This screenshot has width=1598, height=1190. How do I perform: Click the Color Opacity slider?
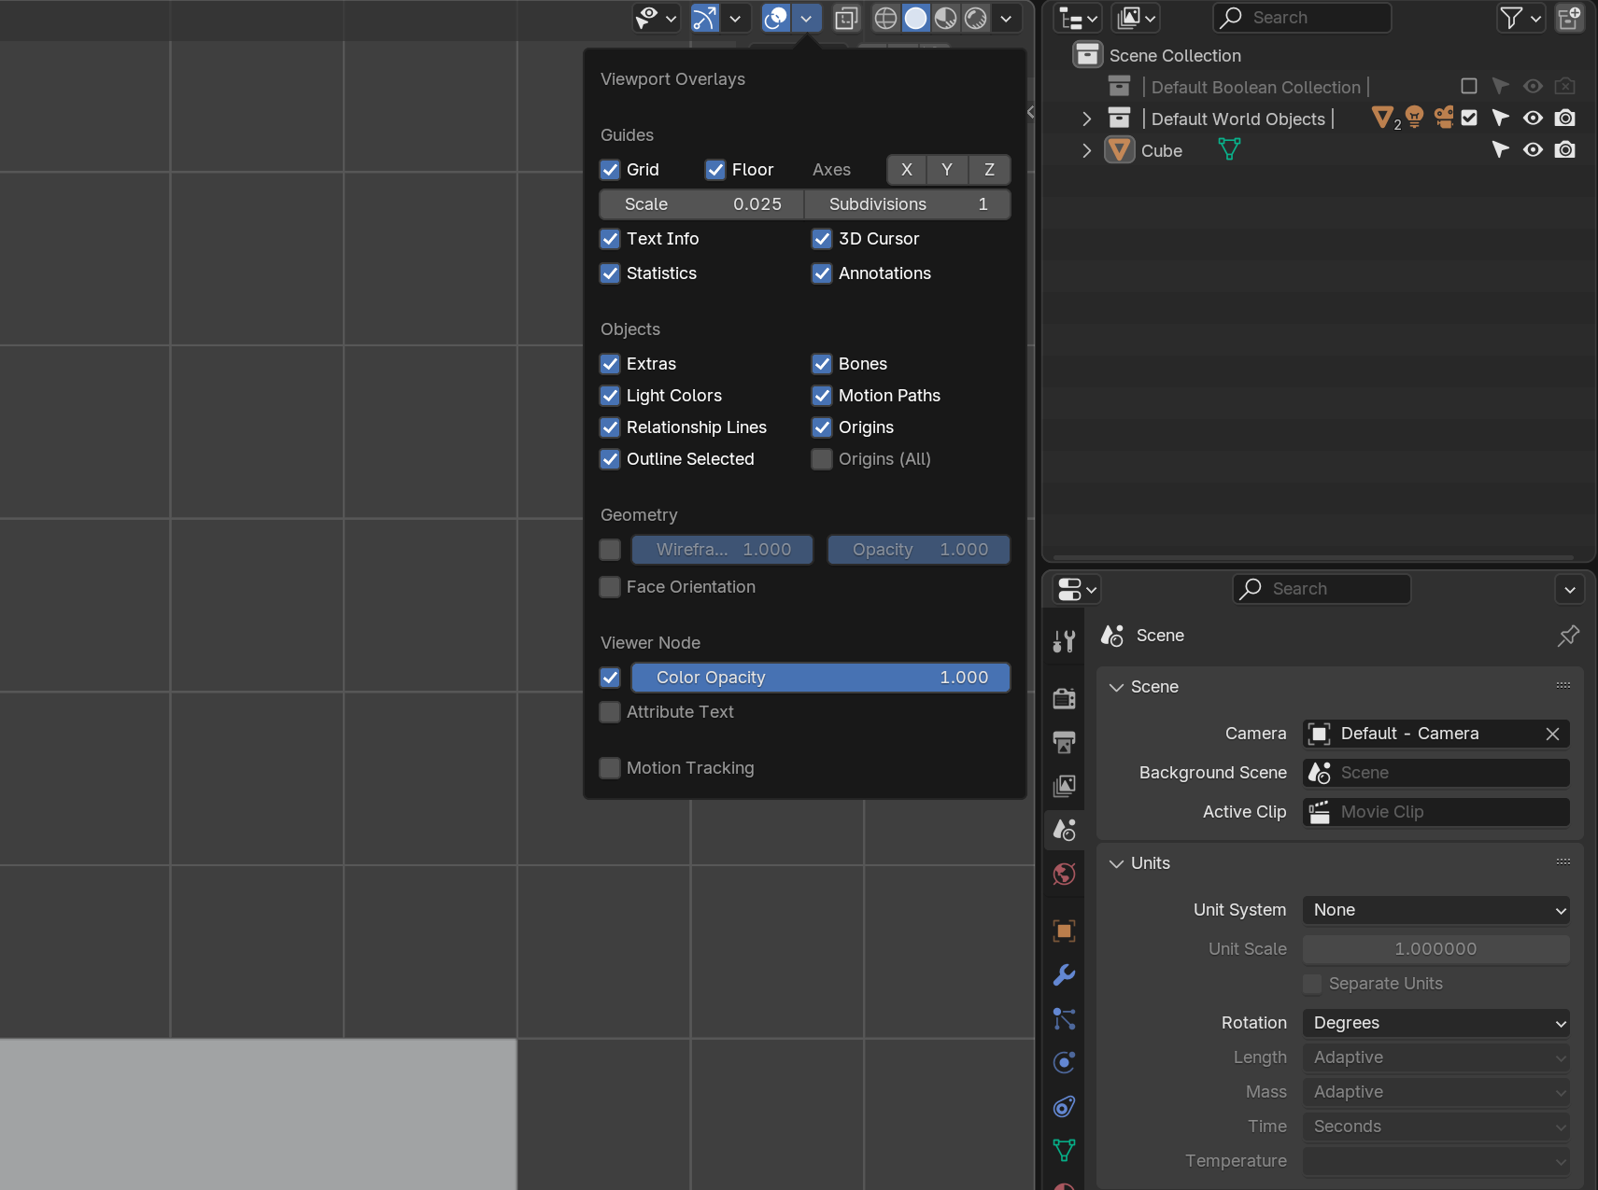(821, 678)
